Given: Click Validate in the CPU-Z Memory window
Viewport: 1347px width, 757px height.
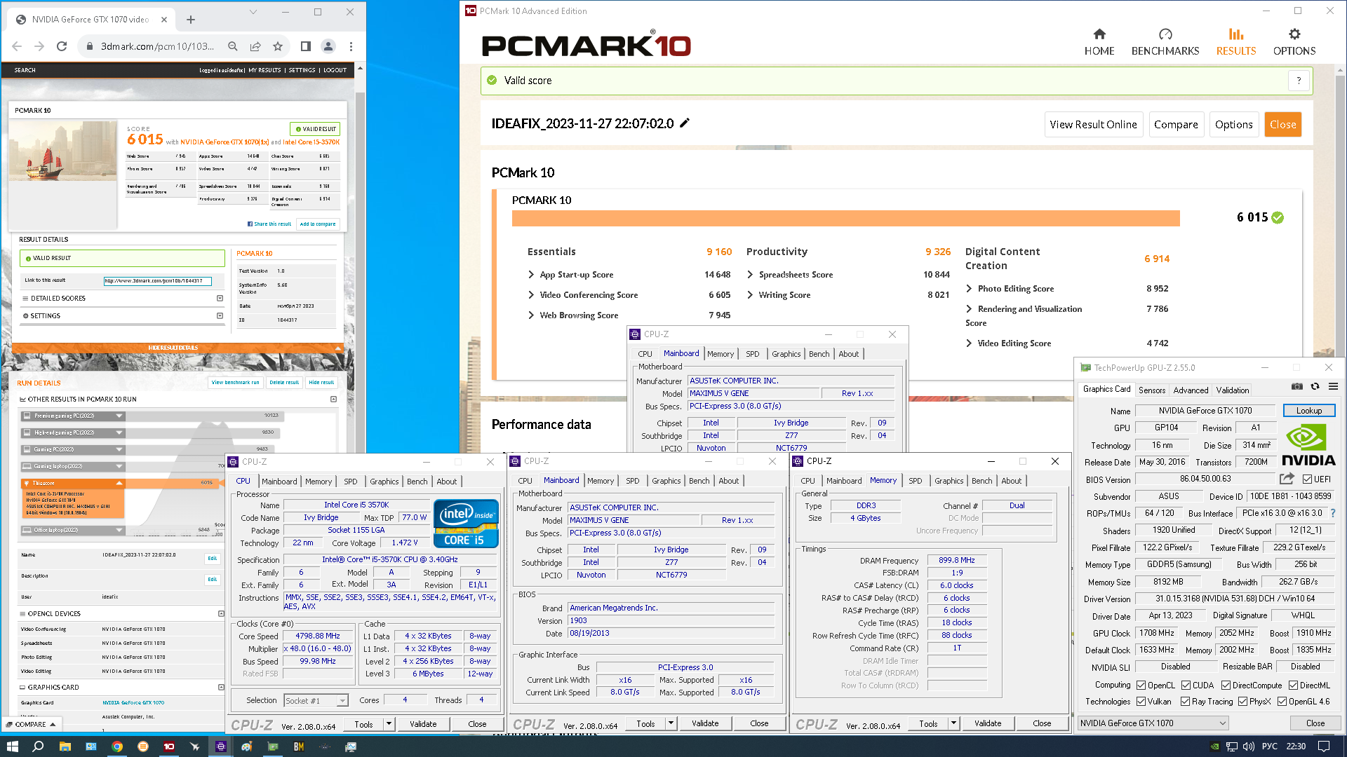Looking at the screenshot, I should 988,723.
